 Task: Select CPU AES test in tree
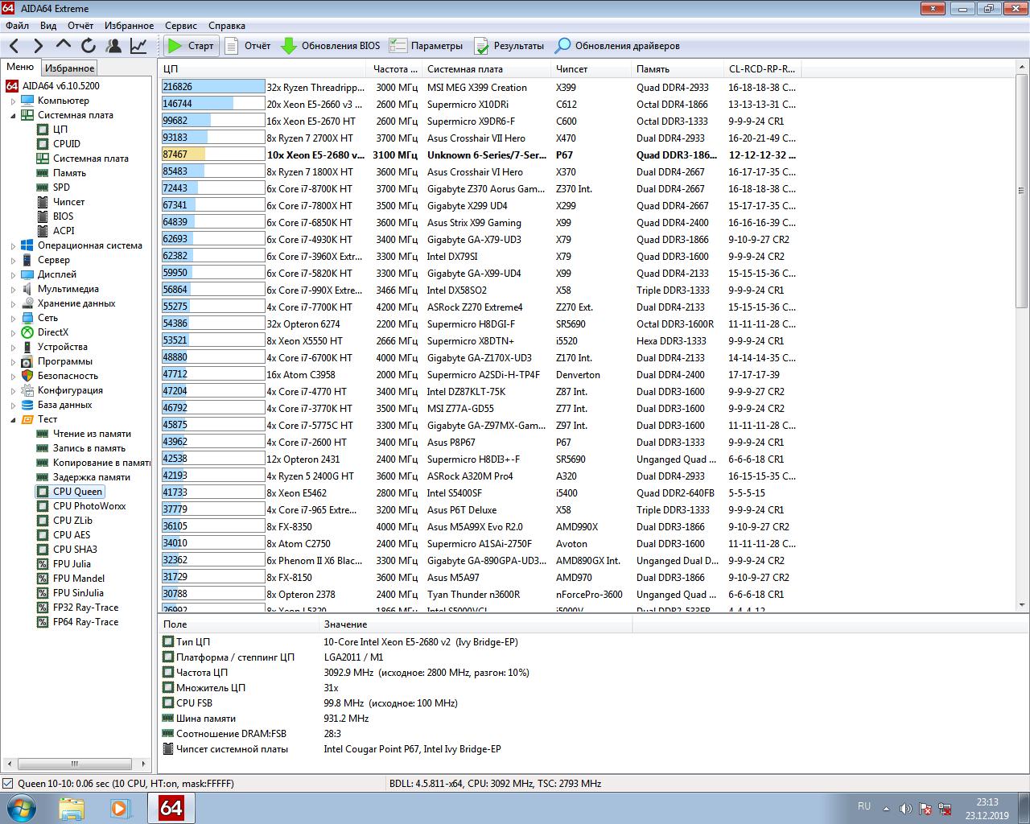[x=72, y=535]
